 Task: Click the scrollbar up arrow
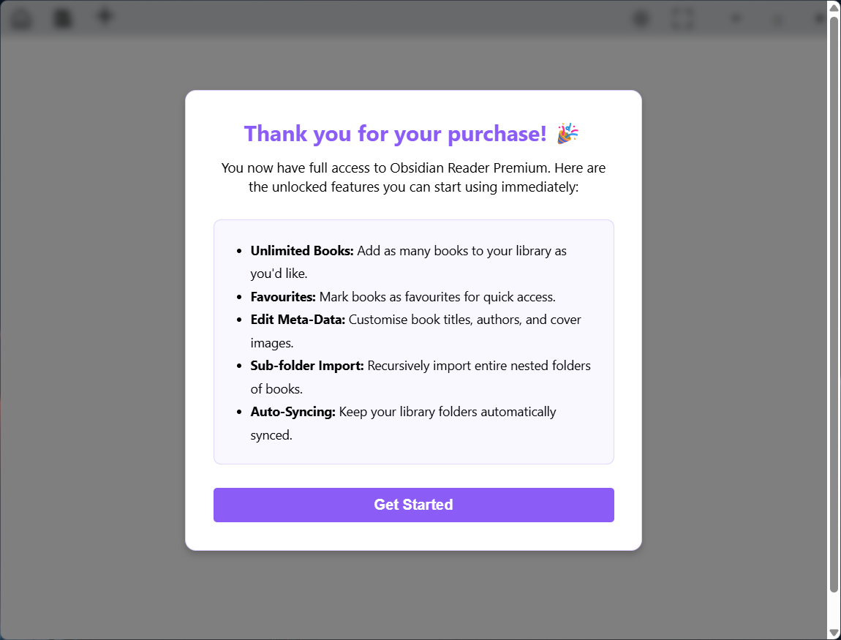pyautogui.click(x=834, y=7)
